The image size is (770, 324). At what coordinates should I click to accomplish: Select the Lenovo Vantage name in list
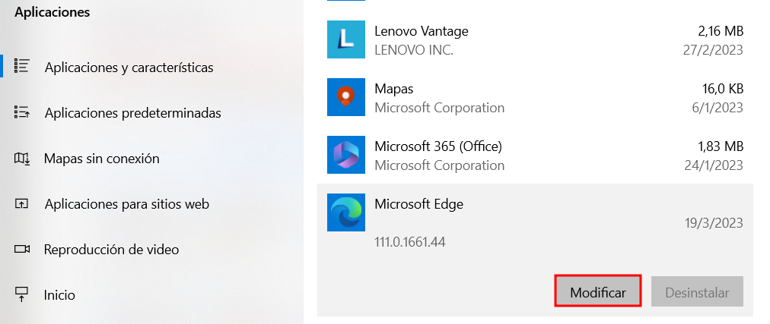[421, 31]
